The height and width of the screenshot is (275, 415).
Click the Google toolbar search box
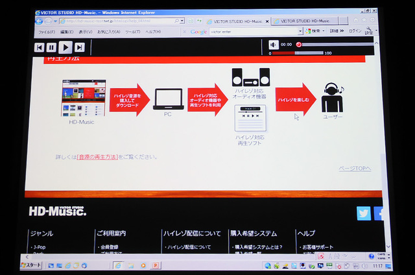(254, 32)
